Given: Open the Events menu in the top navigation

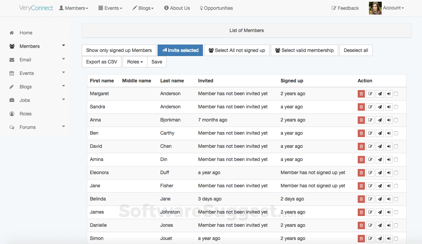Looking at the screenshot, I should [x=111, y=8].
